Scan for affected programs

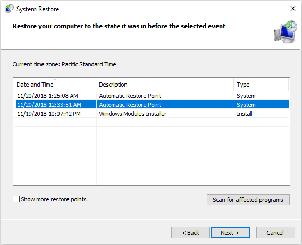pos(248,200)
